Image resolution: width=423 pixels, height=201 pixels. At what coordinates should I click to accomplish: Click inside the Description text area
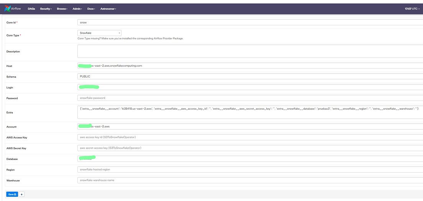[x=250, y=51]
